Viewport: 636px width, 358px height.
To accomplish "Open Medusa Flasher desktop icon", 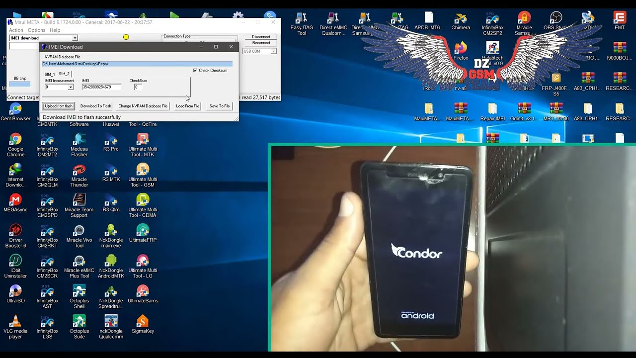I will [x=79, y=145].
